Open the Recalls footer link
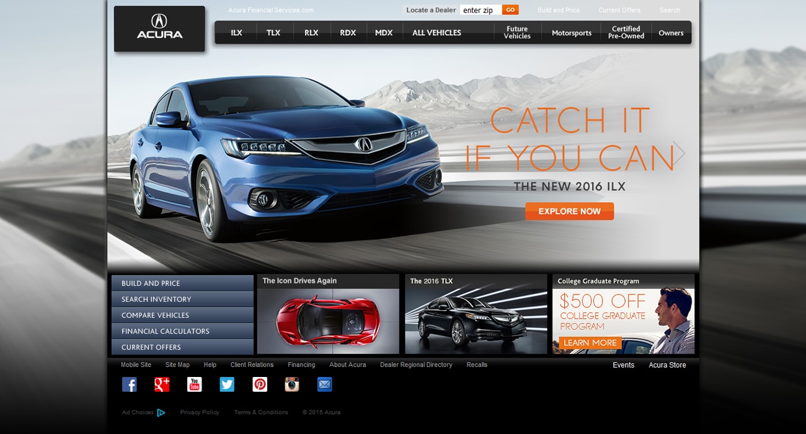Image resolution: width=806 pixels, height=434 pixels. 477,365
